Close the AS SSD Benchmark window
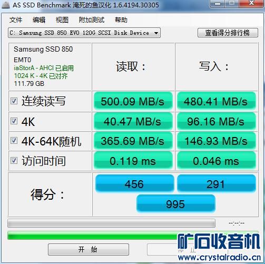265x264 pixels. point(251,3)
